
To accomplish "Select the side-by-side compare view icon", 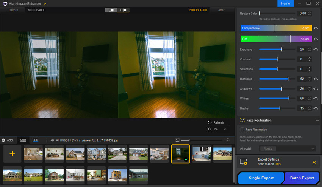I will [123, 10].
